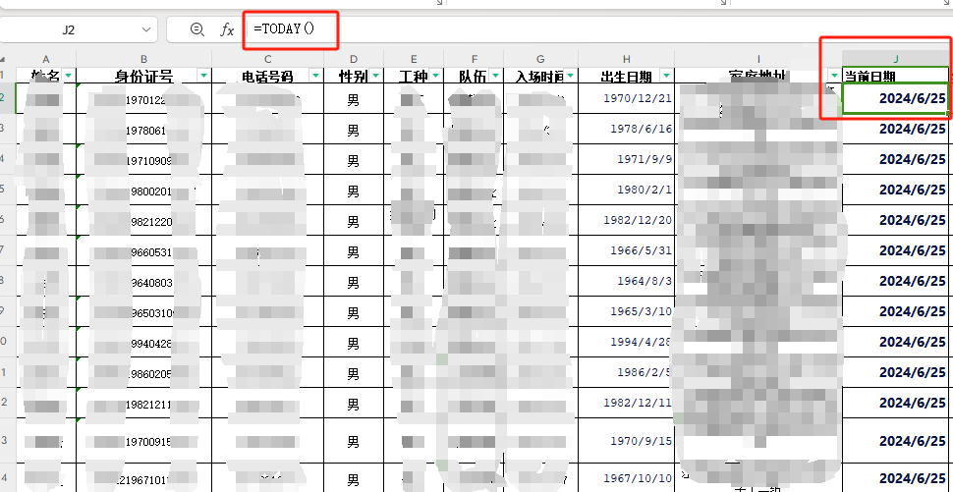
Task: Select the birth date cell 1978/6/16
Action: click(x=627, y=129)
